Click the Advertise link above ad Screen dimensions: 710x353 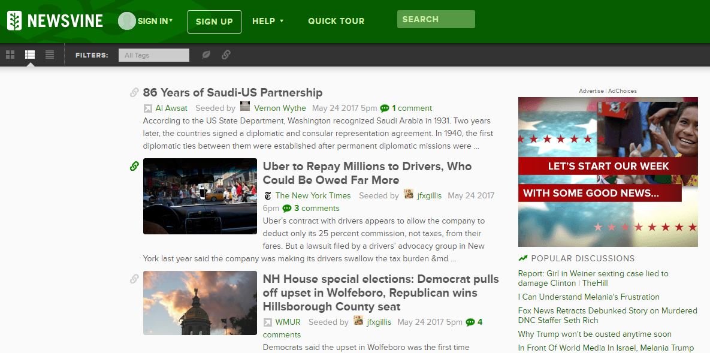click(x=591, y=91)
